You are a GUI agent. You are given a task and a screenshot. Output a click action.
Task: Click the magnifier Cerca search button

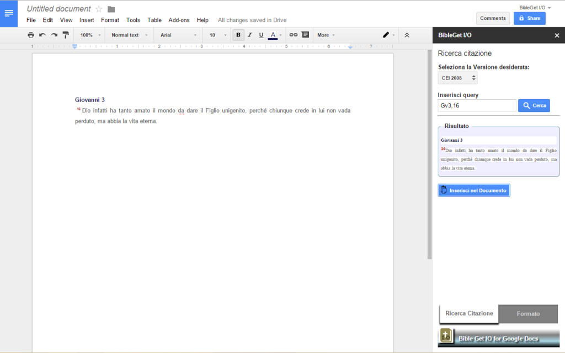coord(534,105)
